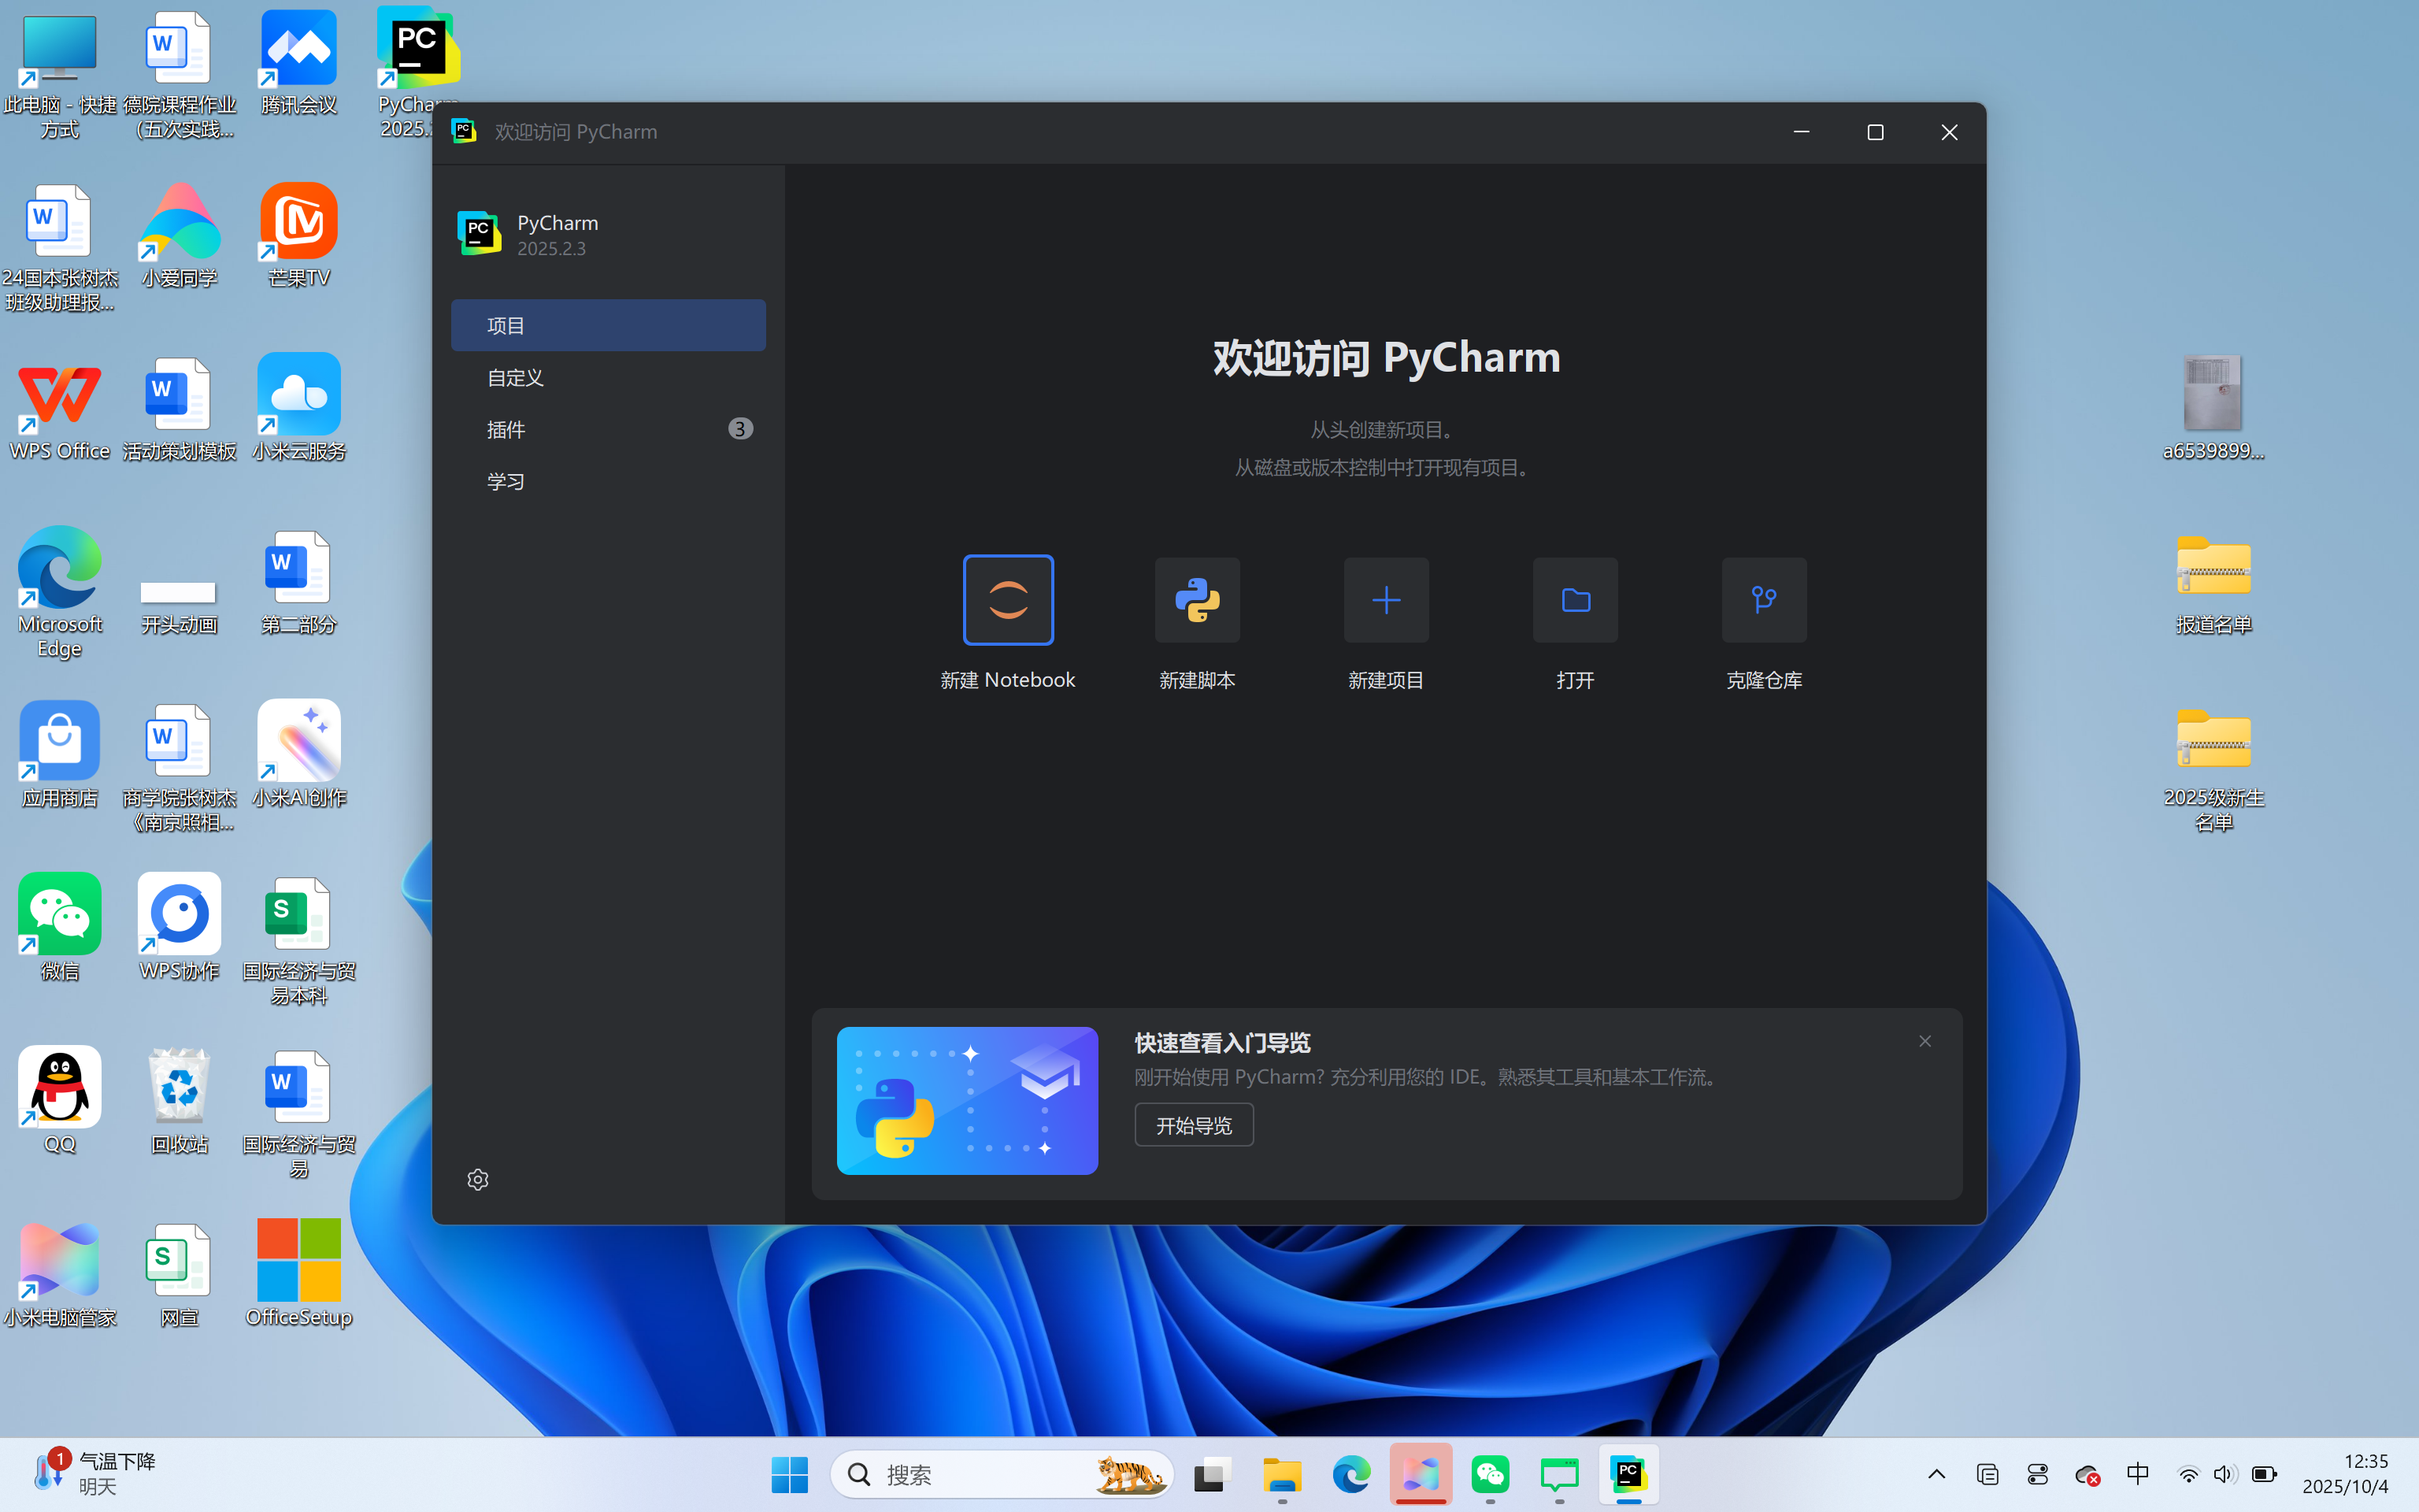Dismiss the 快速查看入门导览 banner
This screenshot has width=2419, height=1512.
1924,1040
